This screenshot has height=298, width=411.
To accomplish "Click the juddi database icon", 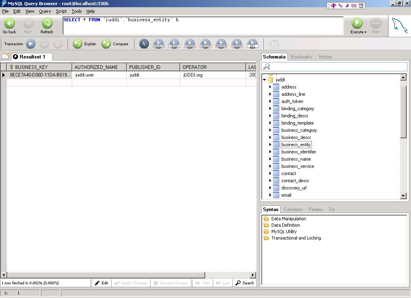I will coord(271,80).
